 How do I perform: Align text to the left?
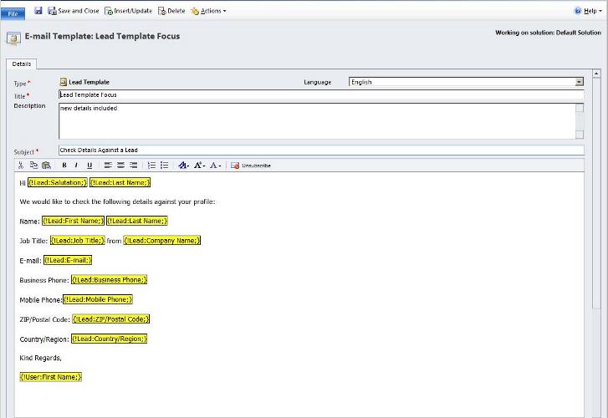(x=109, y=166)
